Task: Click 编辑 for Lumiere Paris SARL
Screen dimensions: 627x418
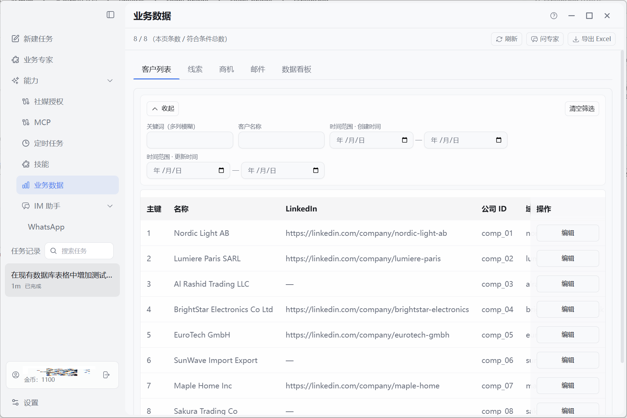Action: [568, 258]
